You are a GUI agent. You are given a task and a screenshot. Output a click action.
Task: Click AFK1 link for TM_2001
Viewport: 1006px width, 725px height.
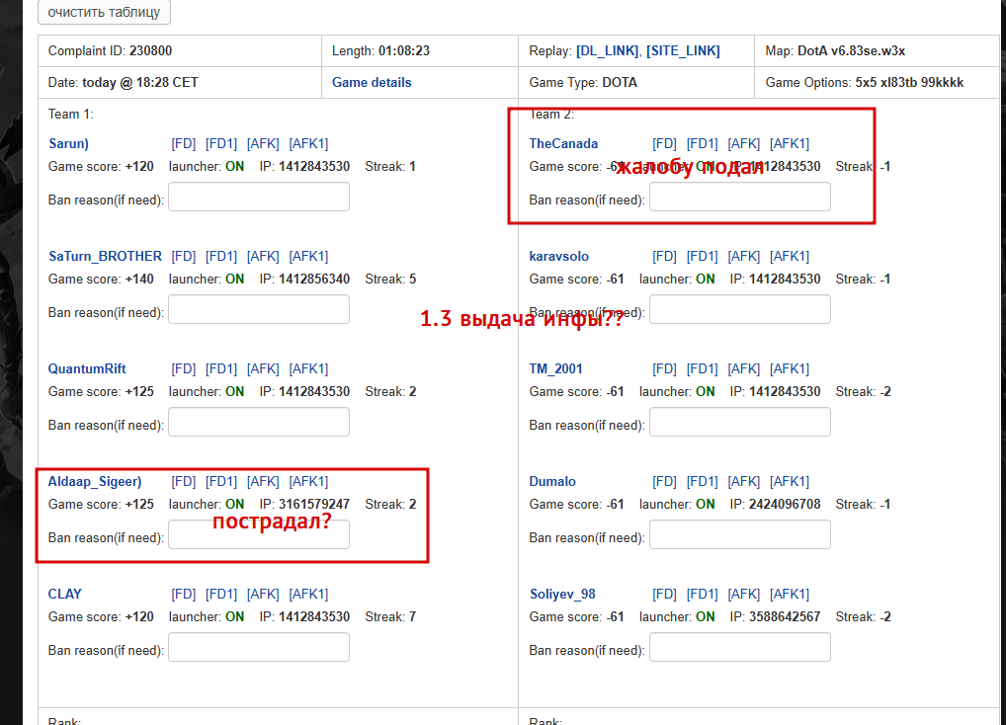[x=790, y=369]
